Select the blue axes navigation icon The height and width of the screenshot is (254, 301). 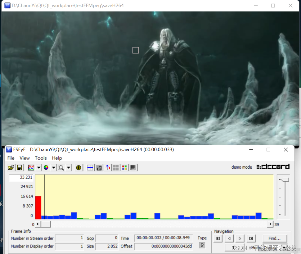pos(107,167)
